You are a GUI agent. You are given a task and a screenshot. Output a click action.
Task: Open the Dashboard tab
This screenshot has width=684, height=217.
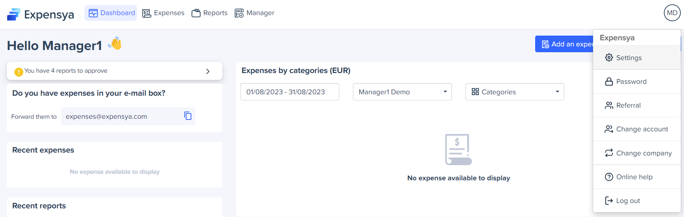111,13
